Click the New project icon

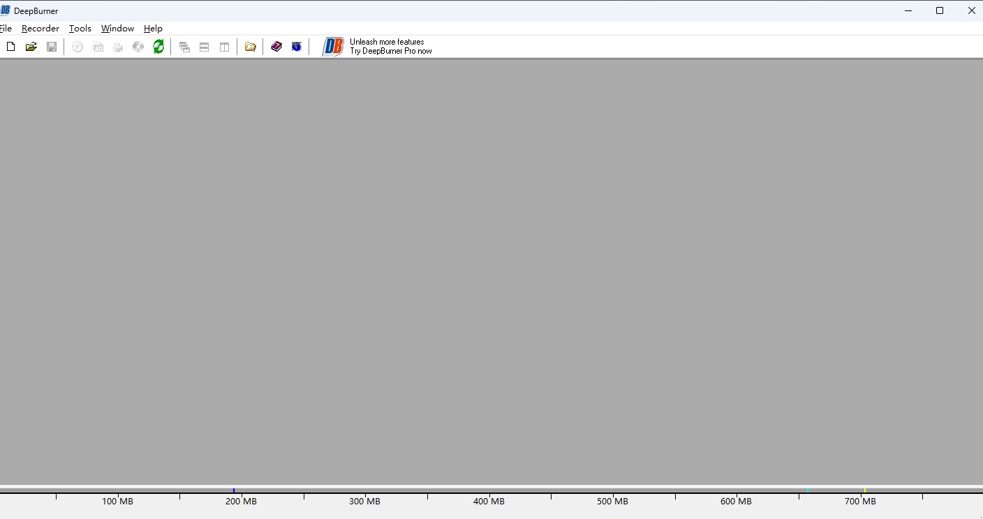click(x=10, y=47)
